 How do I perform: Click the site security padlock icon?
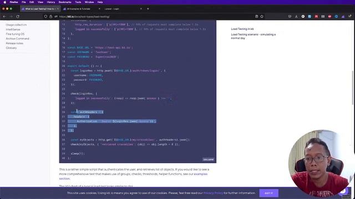(x=50, y=17)
